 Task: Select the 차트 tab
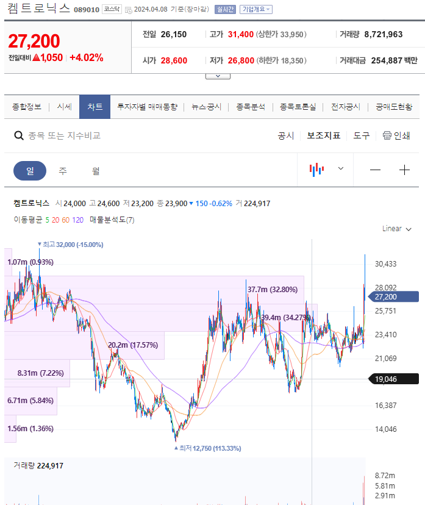[95, 107]
